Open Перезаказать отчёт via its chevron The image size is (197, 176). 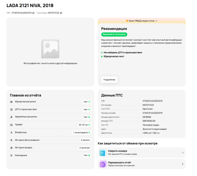coord(183,164)
